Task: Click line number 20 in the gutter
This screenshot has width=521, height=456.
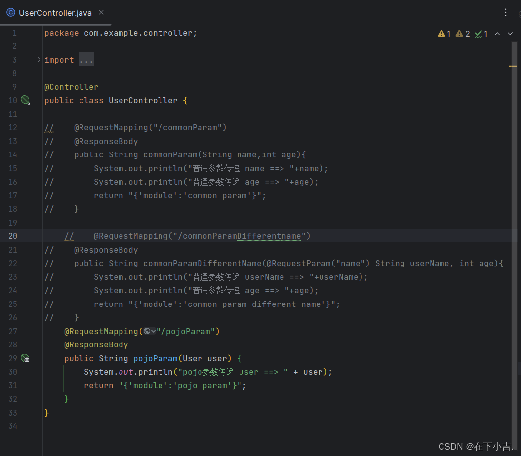Action: pyautogui.click(x=13, y=236)
